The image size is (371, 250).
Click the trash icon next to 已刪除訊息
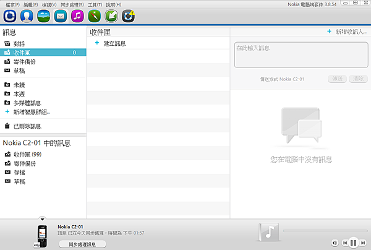tap(7, 126)
